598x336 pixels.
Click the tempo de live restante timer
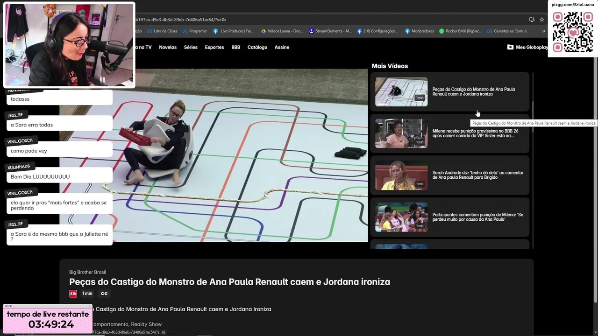click(x=48, y=320)
